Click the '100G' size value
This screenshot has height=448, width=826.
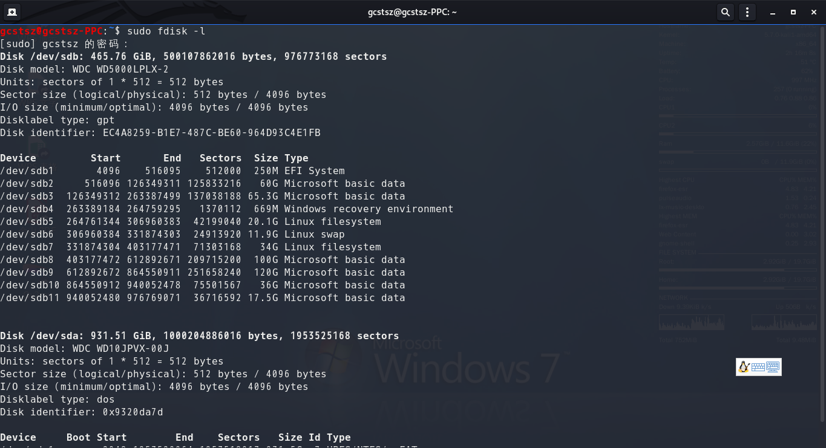(266, 259)
